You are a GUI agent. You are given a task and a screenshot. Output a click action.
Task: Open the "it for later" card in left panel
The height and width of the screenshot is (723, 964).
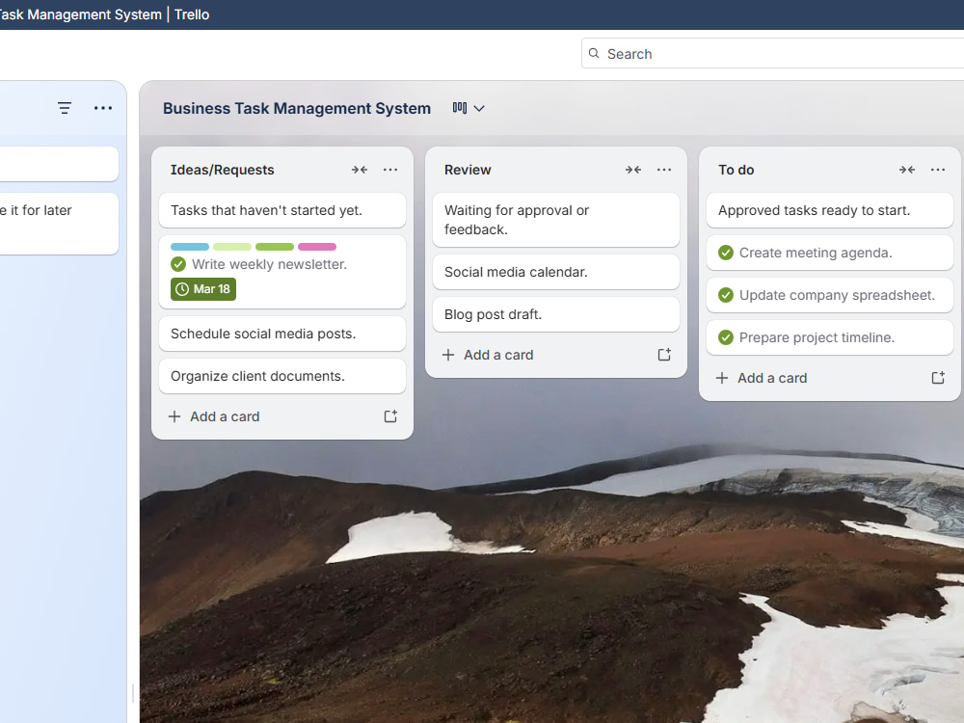59,224
